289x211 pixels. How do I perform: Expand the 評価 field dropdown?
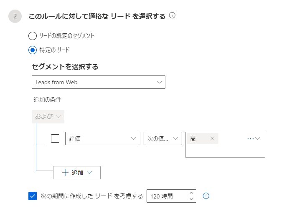coord(102,138)
